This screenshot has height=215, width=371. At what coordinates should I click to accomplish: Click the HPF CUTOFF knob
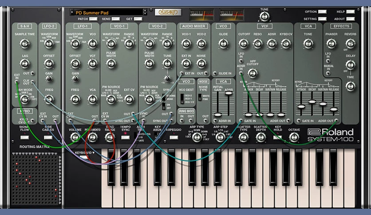pyautogui.click(x=253, y=73)
